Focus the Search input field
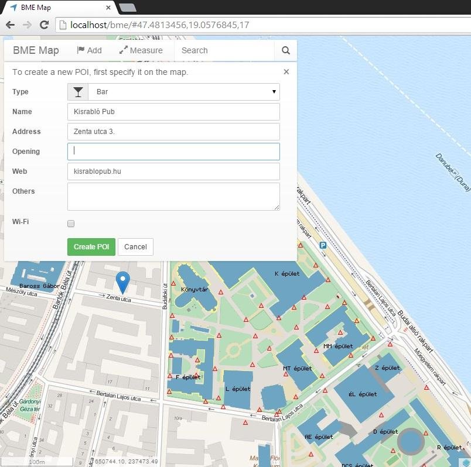Viewport: 471px width, 467px height. (x=224, y=50)
